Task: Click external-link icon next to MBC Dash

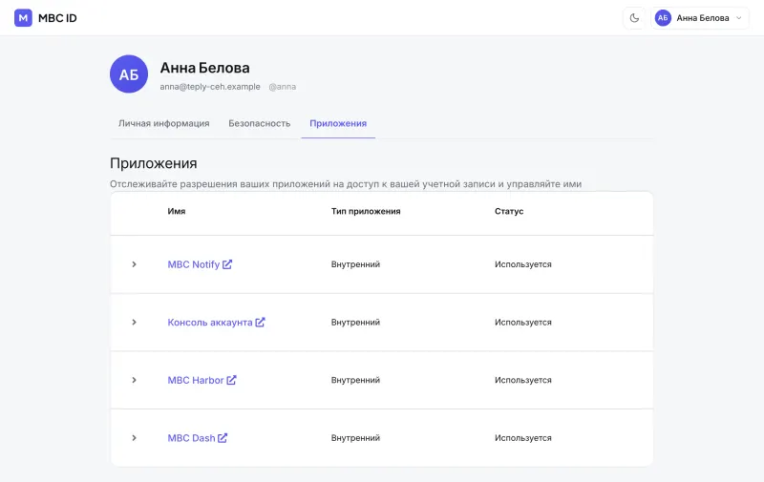Action: 223,438
